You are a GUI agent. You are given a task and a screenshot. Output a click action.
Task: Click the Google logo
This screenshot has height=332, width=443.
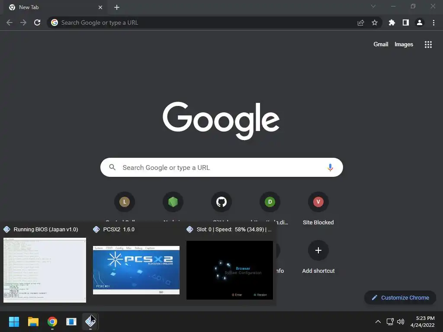coord(221,121)
